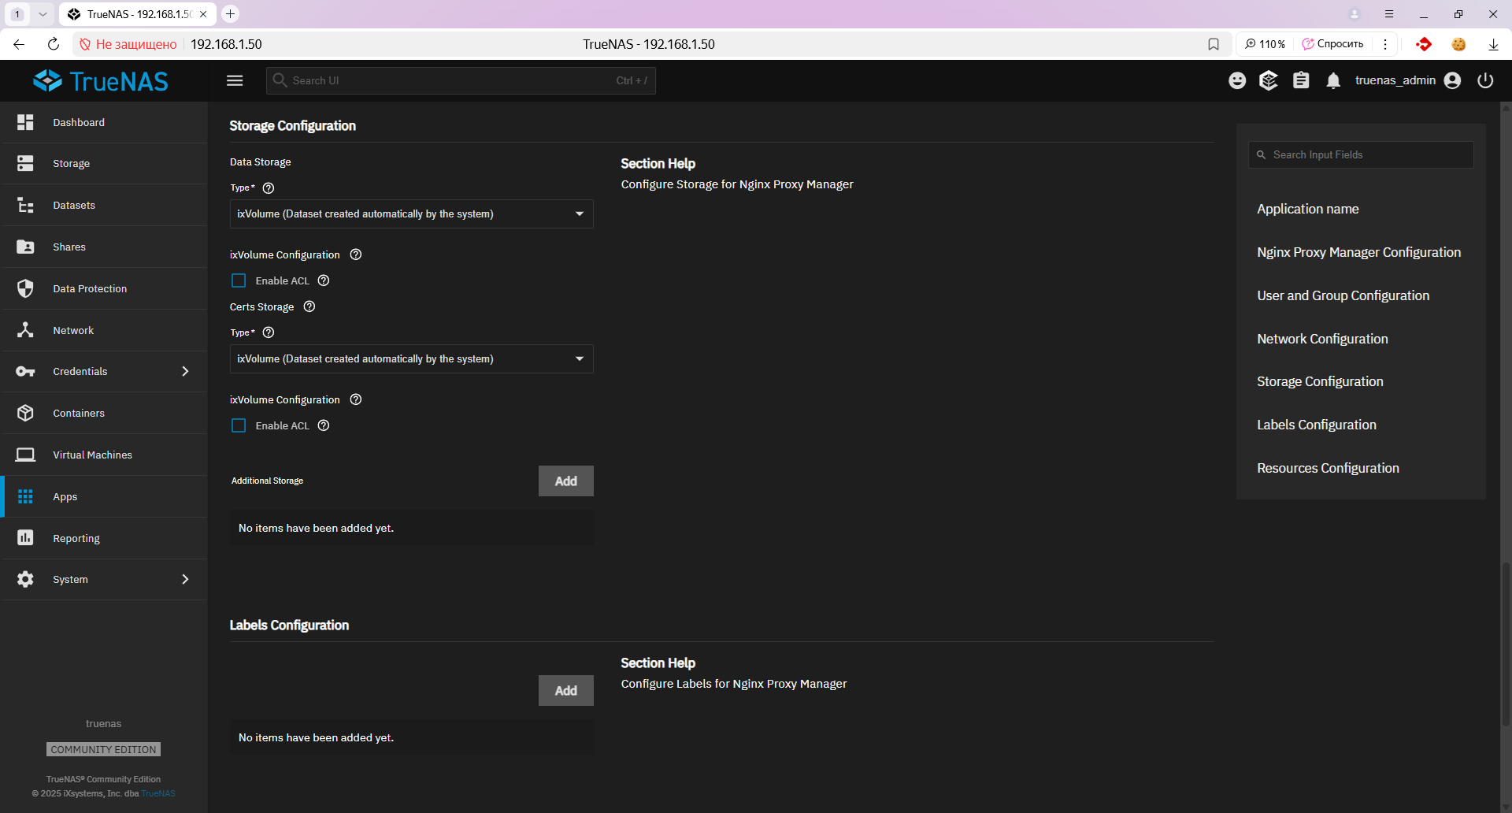Image resolution: width=1512 pixels, height=813 pixels.
Task: Toggle sidebar with the hamburger menu icon
Action: click(235, 80)
